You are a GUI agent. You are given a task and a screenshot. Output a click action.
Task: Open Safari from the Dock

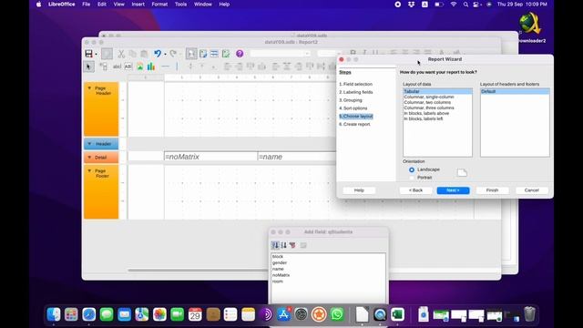(89, 314)
